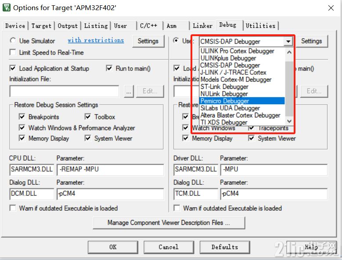
Task: Switch to the Linker tab
Action: click(x=203, y=26)
